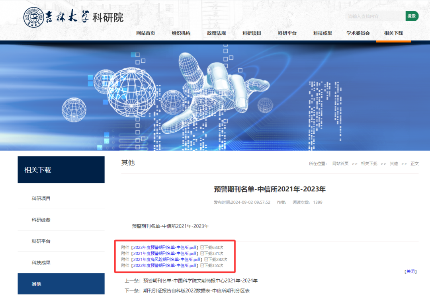
Task: Open the 科研平台 top navigation item
Action: pyautogui.click(x=287, y=33)
